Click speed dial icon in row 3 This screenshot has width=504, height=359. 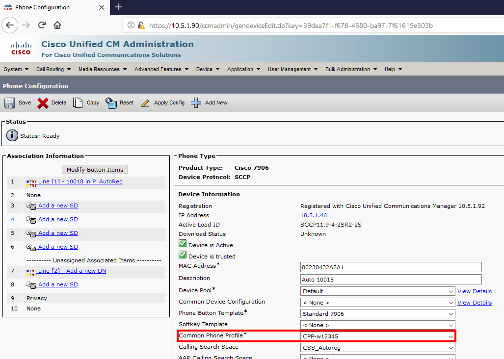pos(31,206)
